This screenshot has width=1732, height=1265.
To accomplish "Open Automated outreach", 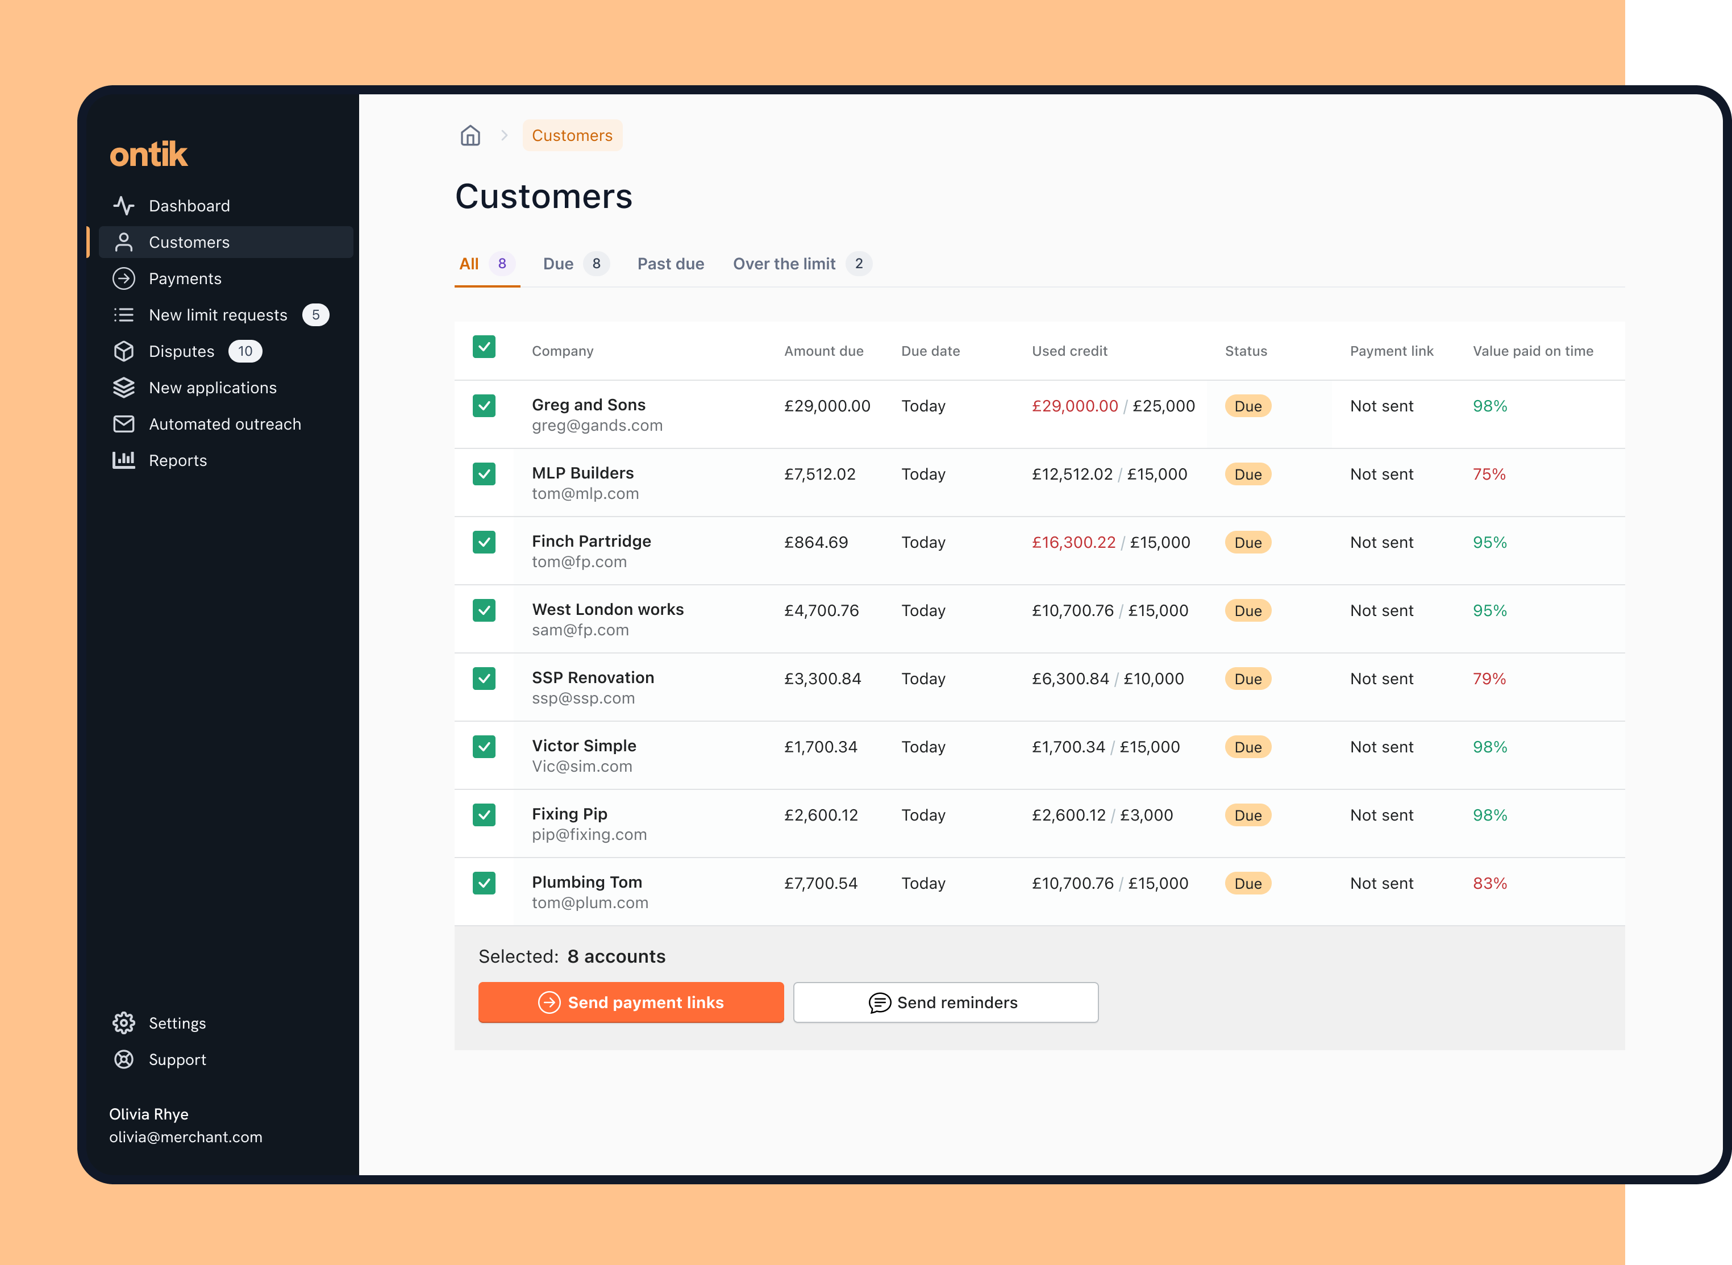I will (x=224, y=423).
